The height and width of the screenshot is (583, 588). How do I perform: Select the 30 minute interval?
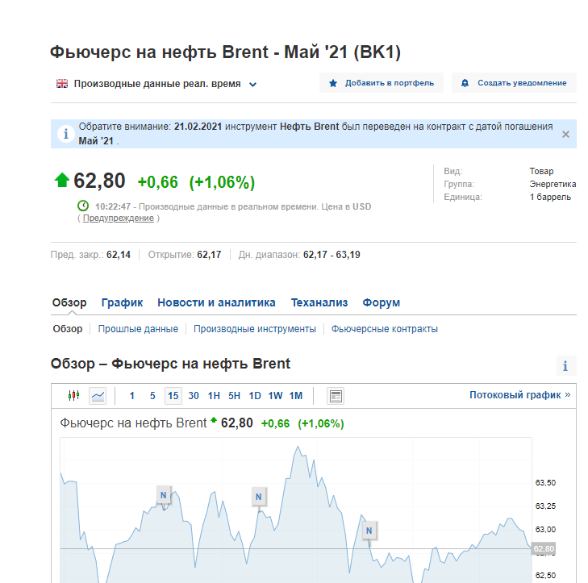pyautogui.click(x=194, y=396)
